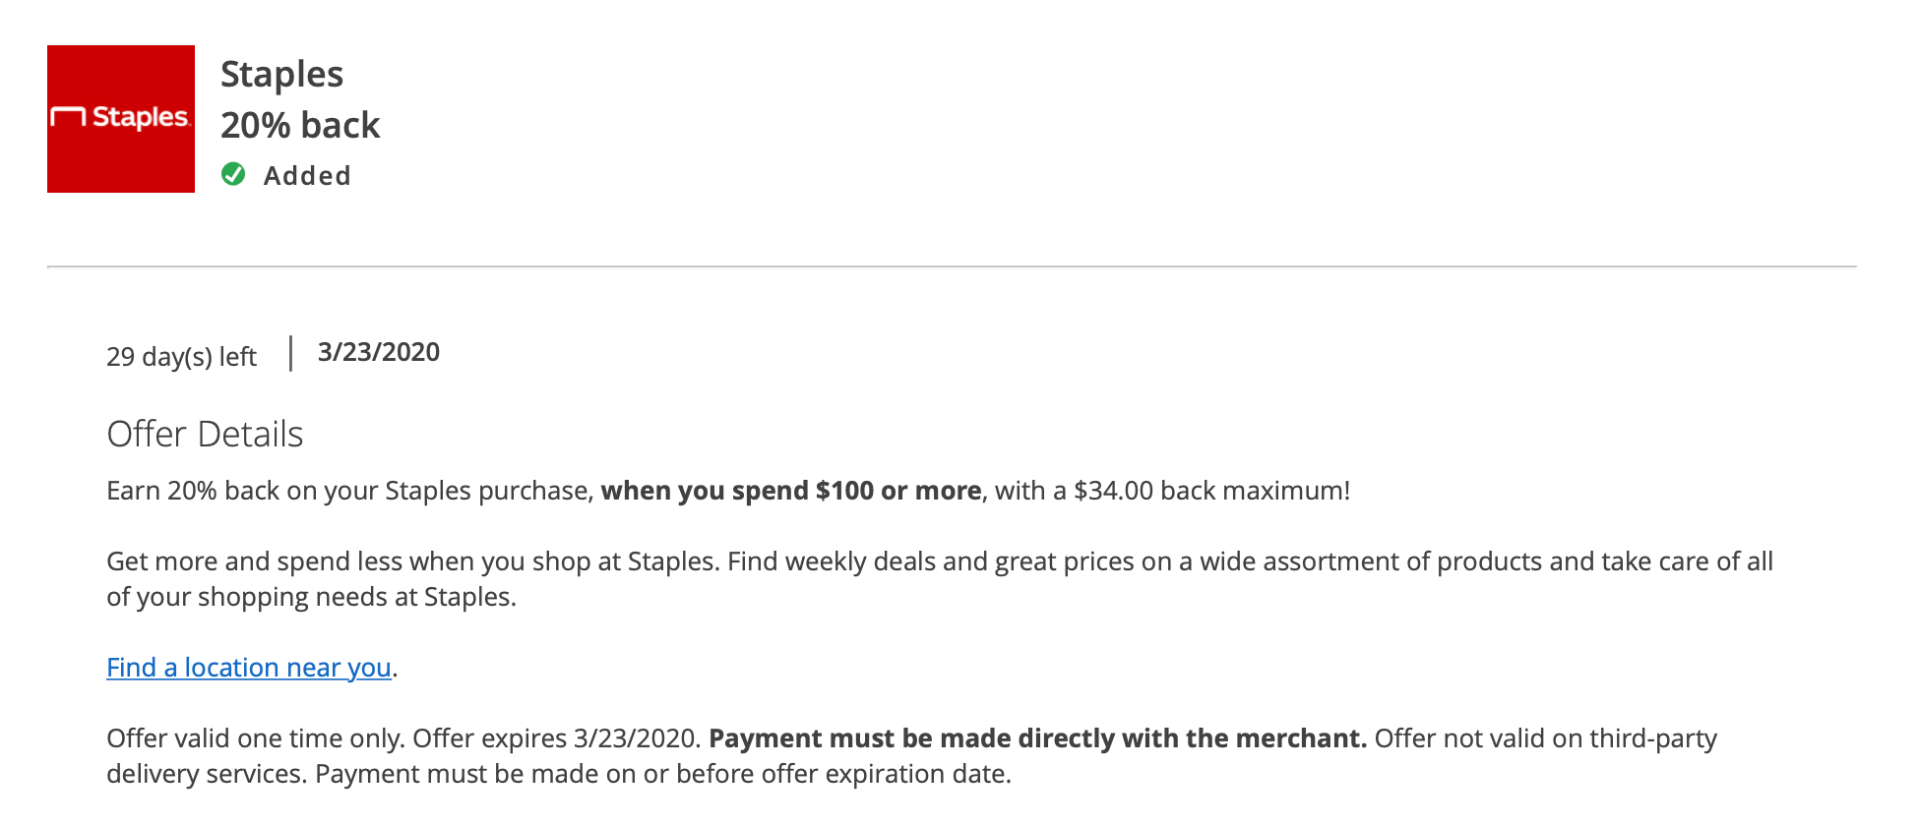The width and height of the screenshot is (1917, 826).
Task: Click "Offer not valid on third-party" text
Action: tap(1545, 738)
